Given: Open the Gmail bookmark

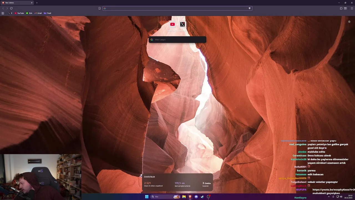Looking at the screenshot, I should coord(38,13).
